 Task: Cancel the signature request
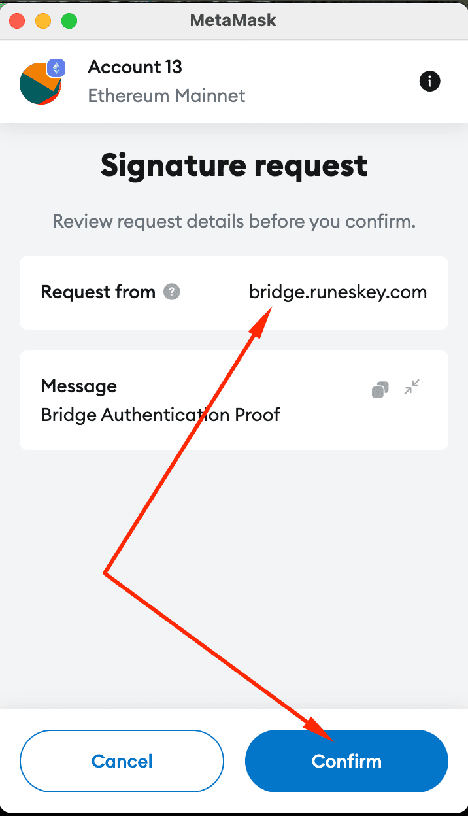(x=122, y=761)
